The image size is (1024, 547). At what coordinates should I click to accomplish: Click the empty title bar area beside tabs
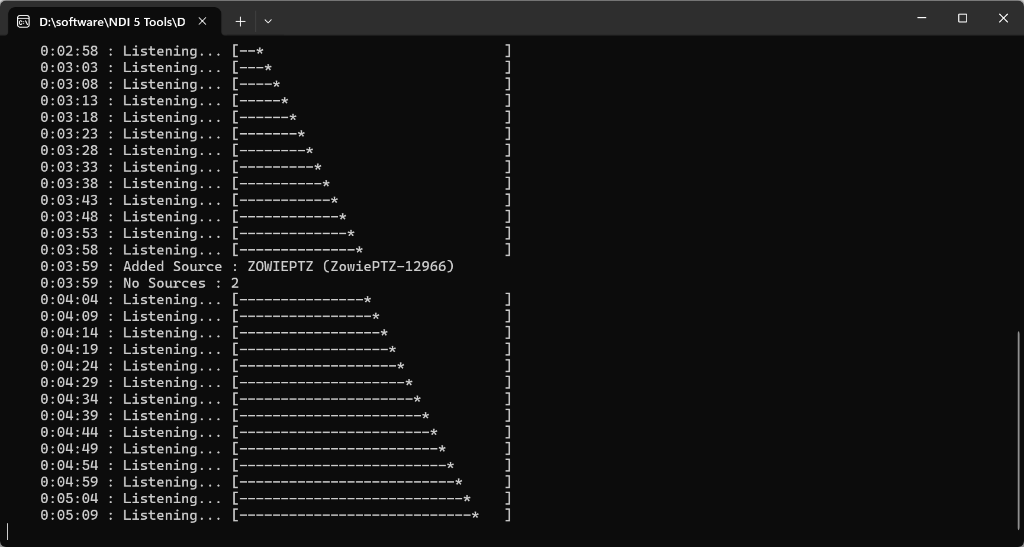pos(592,18)
